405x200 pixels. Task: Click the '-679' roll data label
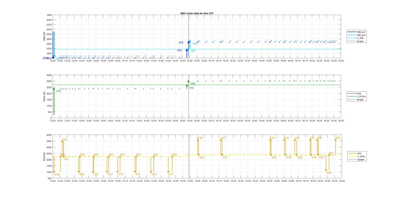[288, 158]
